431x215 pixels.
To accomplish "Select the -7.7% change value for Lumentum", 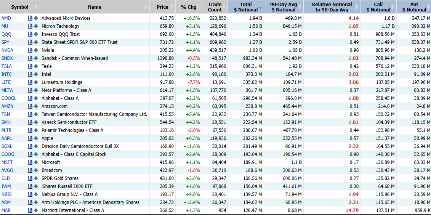I will point(194,82).
